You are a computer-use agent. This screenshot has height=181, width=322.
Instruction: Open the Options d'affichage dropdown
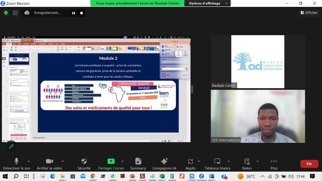[208, 3]
